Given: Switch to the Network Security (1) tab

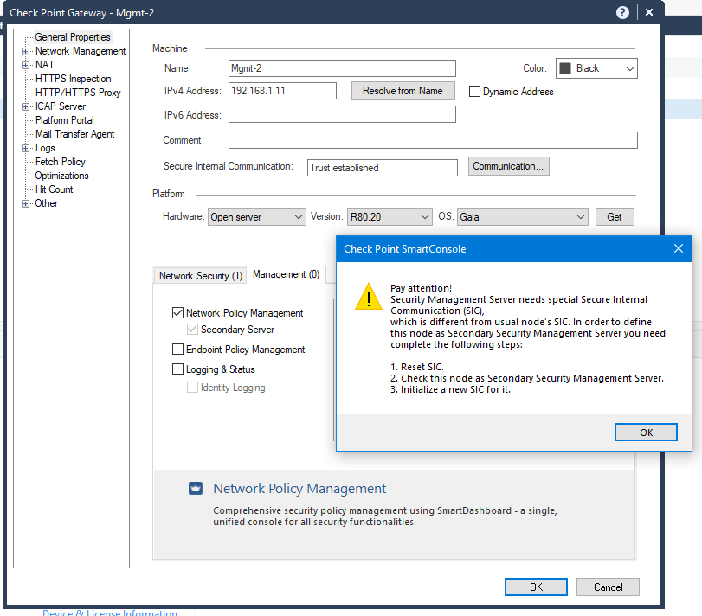Looking at the screenshot, I should [x=201, y=276].
